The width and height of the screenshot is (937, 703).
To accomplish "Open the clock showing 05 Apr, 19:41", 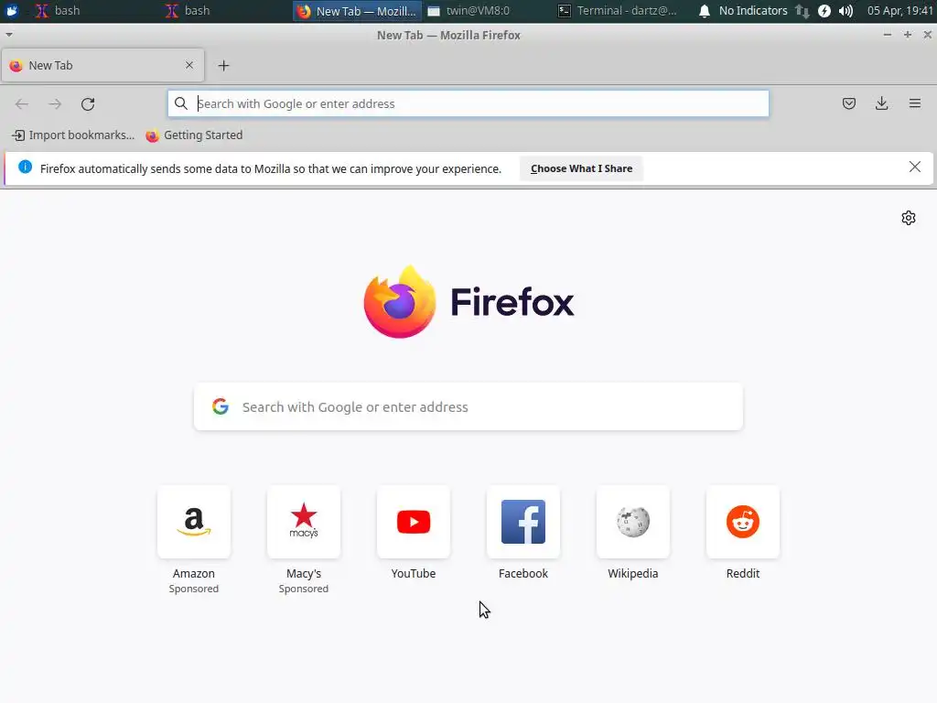I will [899, 11].
